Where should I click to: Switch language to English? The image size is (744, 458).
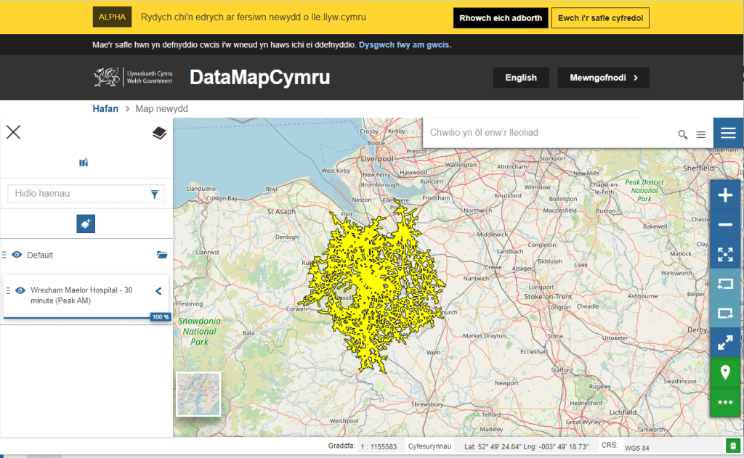521,78
